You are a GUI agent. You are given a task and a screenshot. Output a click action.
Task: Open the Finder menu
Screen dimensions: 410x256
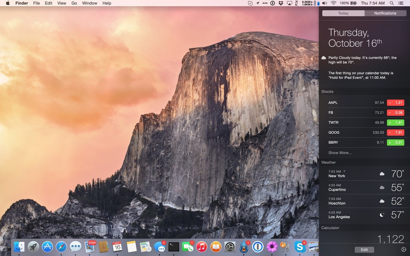point(22,3)
